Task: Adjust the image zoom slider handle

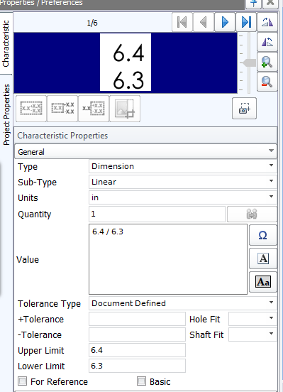Action: (x=249, y=62)
